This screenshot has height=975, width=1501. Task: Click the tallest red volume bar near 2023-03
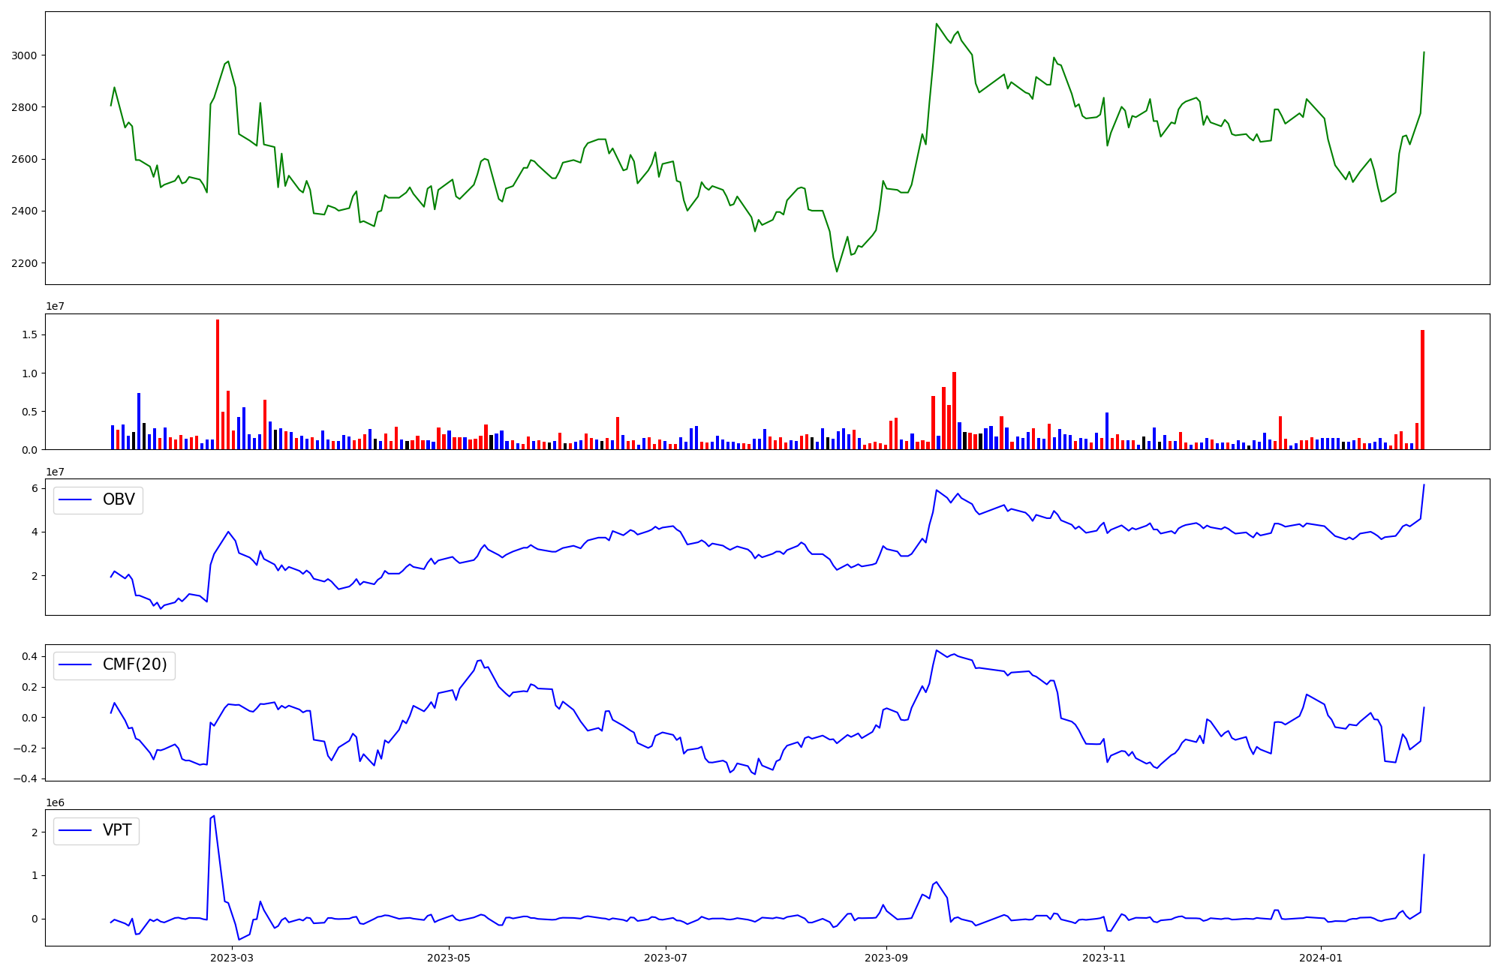pos(218,384)
